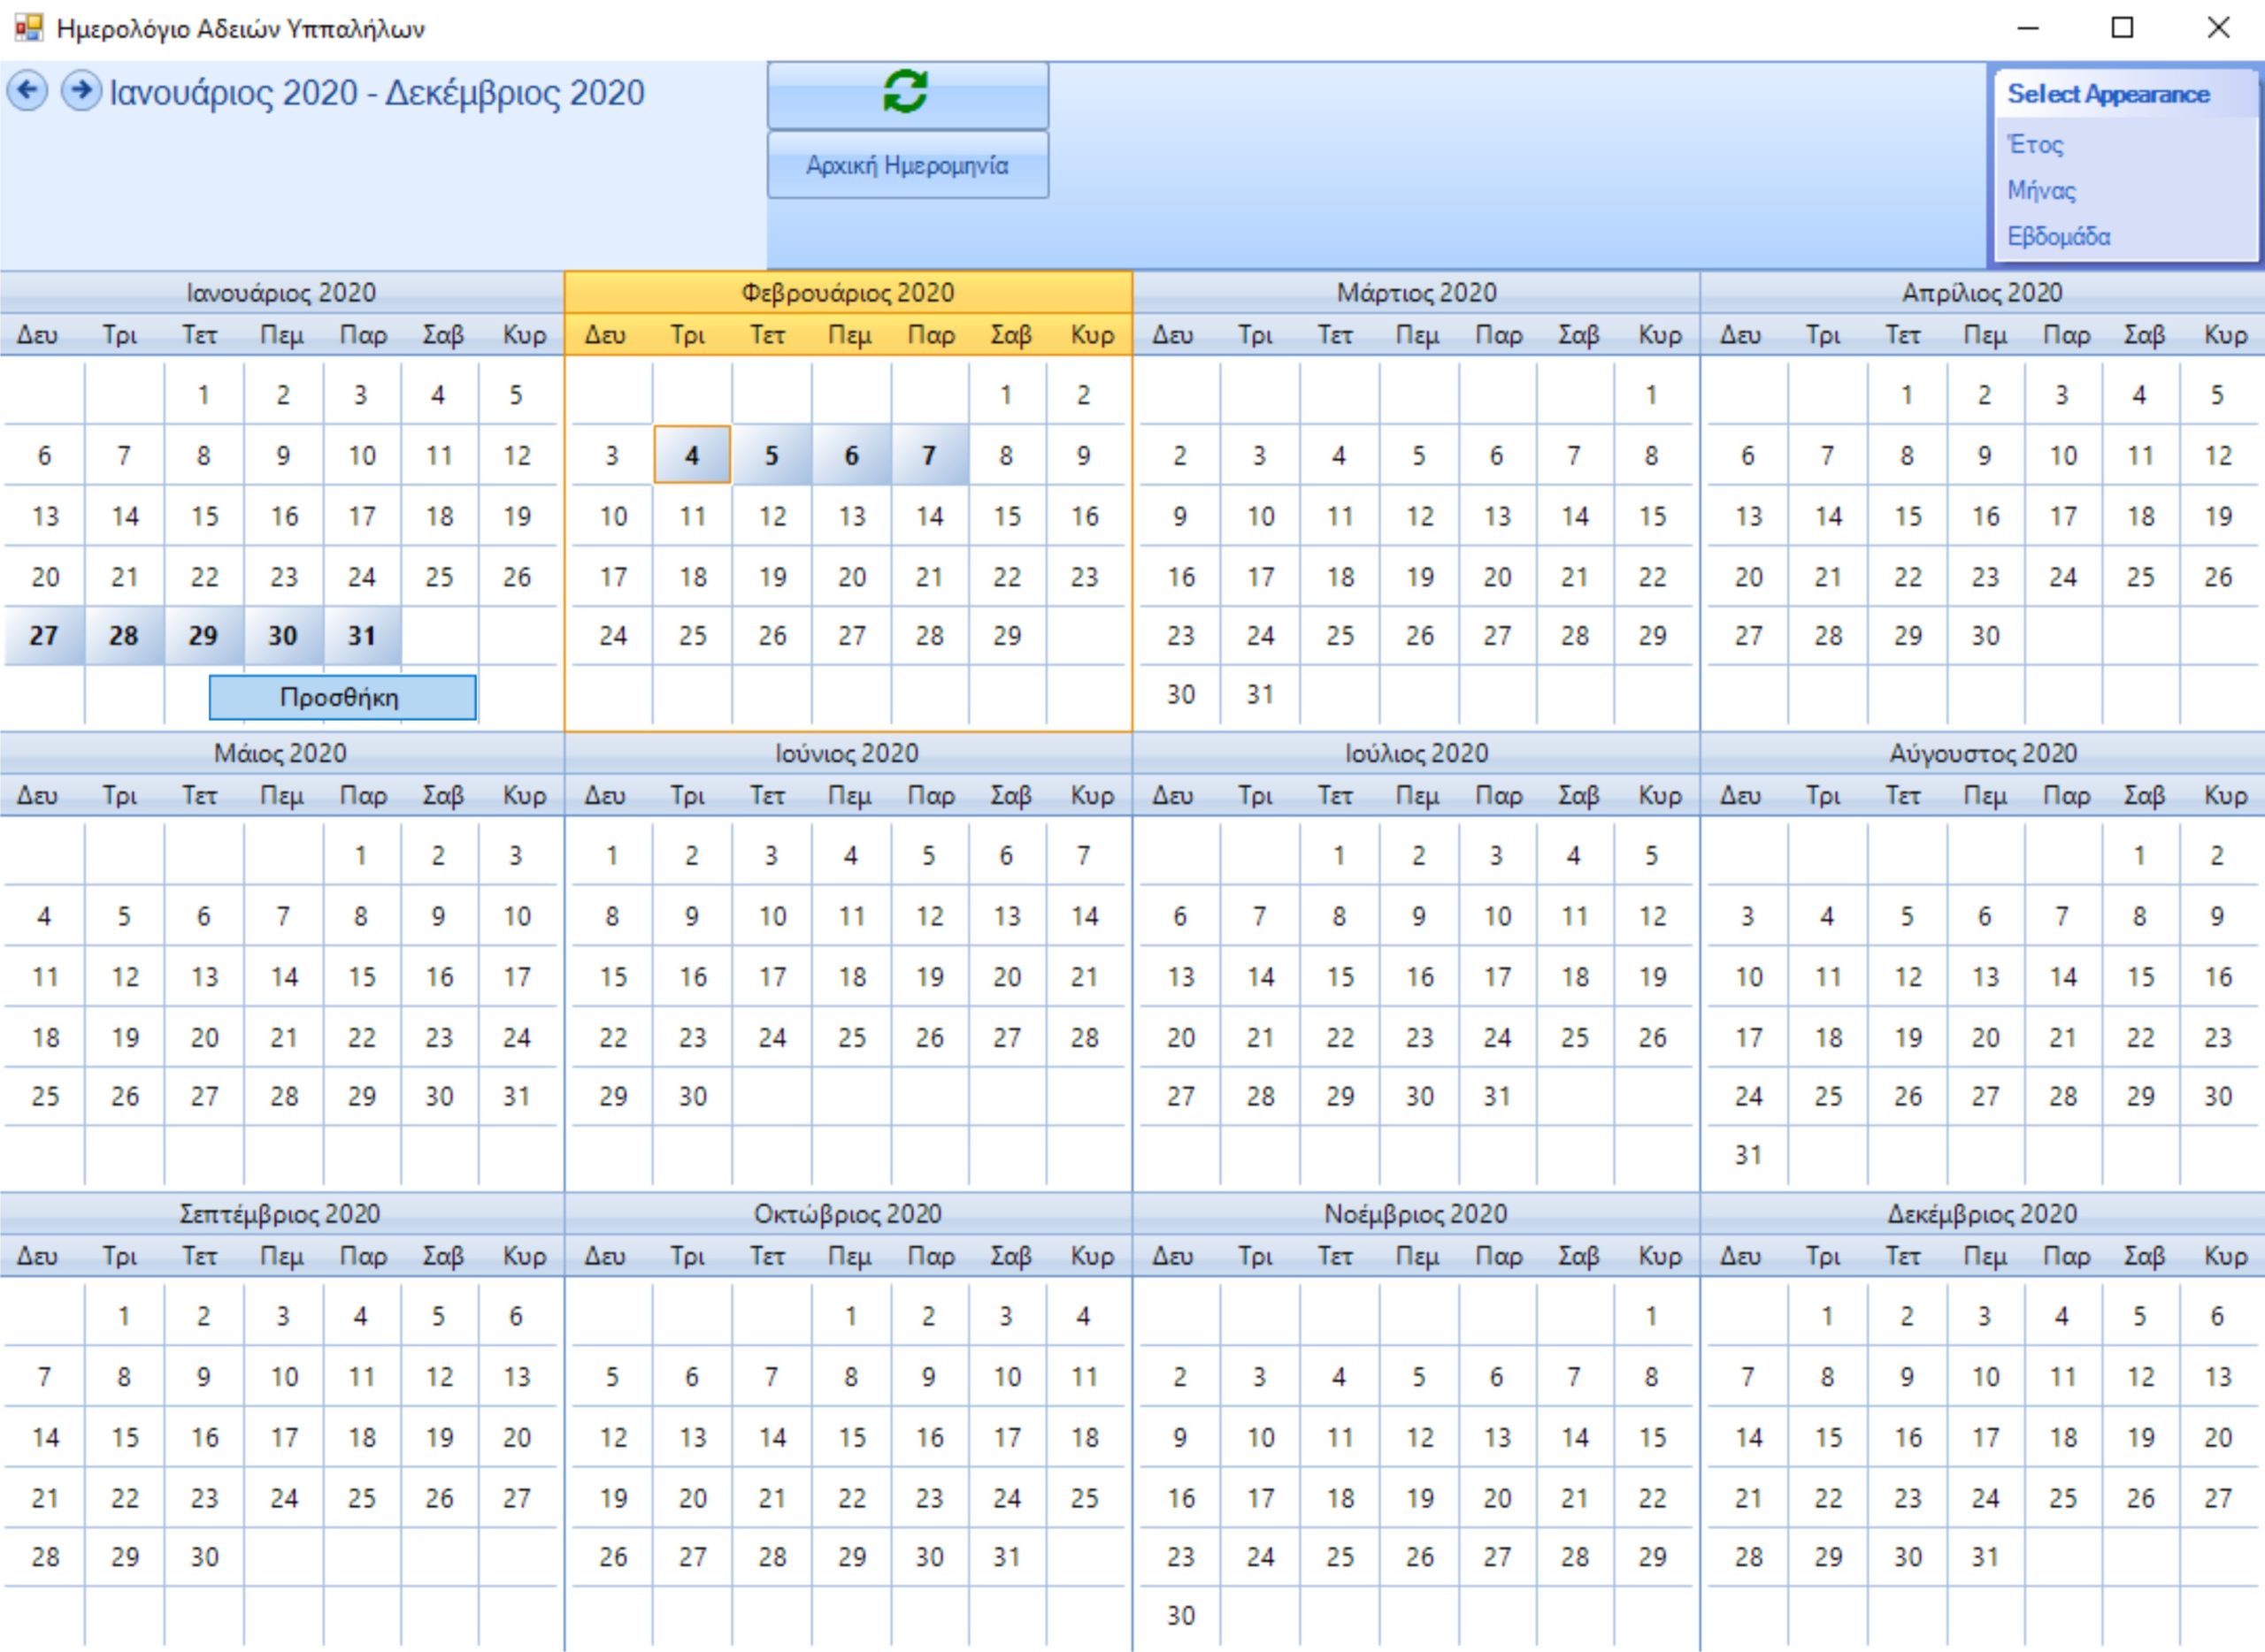Click the forward arrow navigation icon
The image size is (2265, 1652).
pos(80,91)
